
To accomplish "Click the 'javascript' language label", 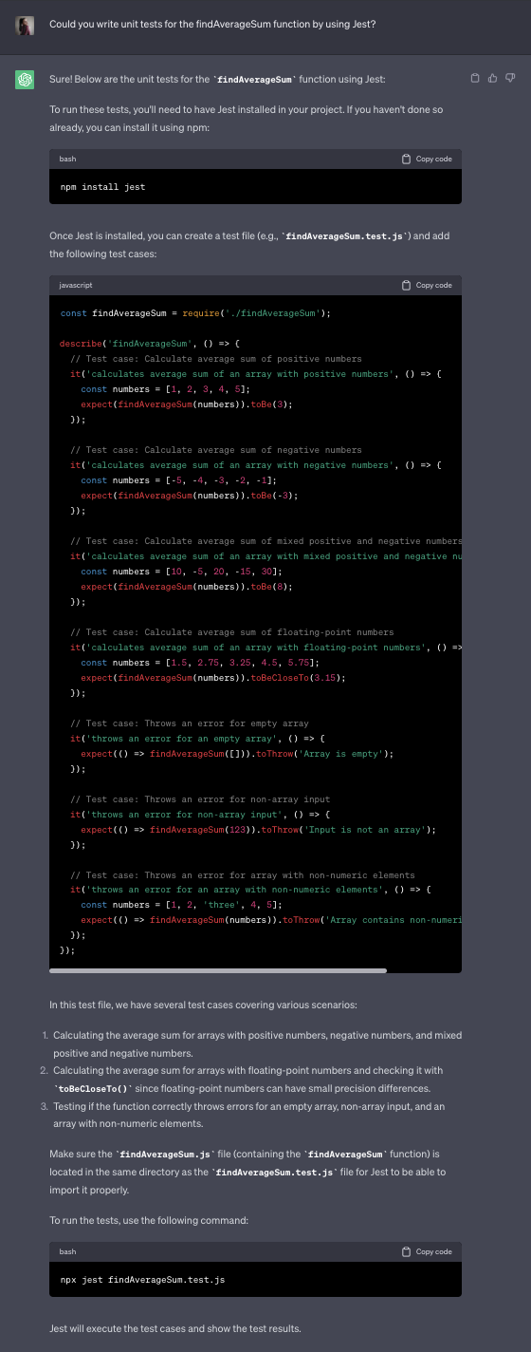I will coord(76,285).
